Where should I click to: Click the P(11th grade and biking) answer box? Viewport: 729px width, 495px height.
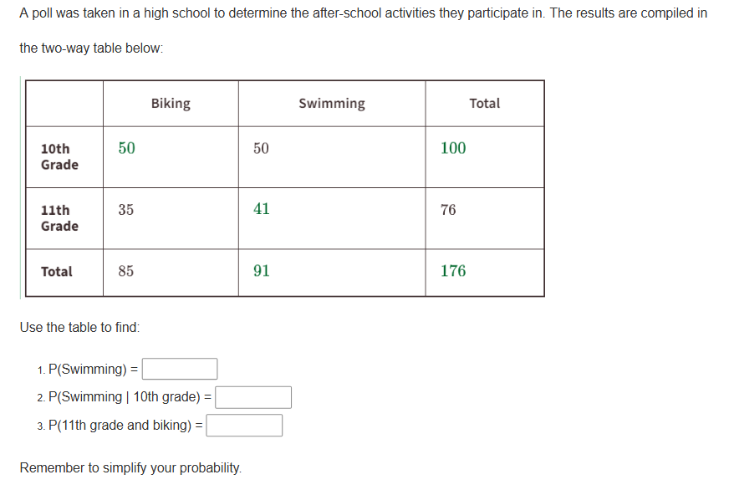[245, 425]
